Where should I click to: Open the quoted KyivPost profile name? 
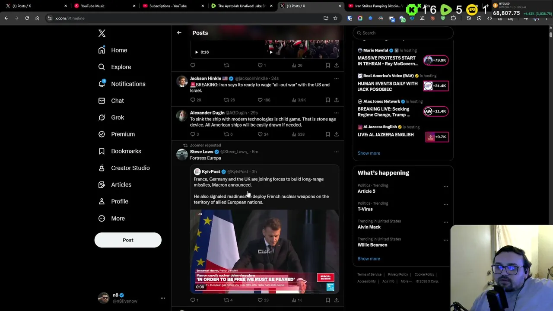211,171
